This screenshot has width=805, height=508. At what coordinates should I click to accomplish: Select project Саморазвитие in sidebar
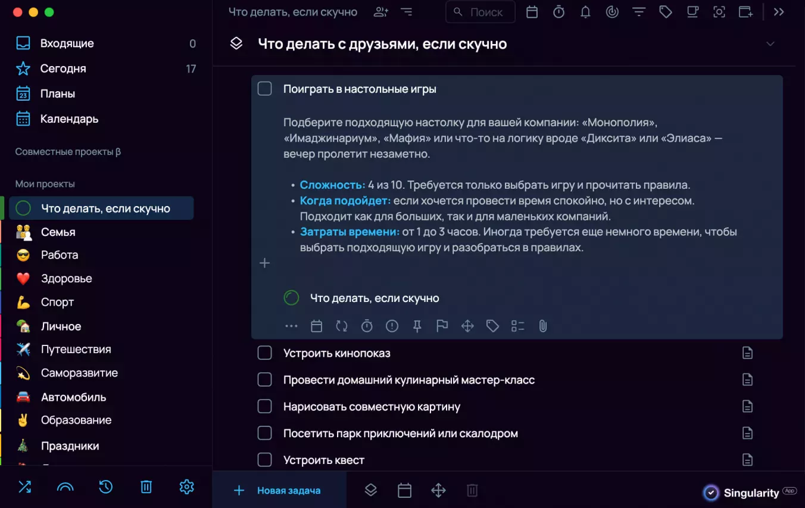(x=101, y=373)
